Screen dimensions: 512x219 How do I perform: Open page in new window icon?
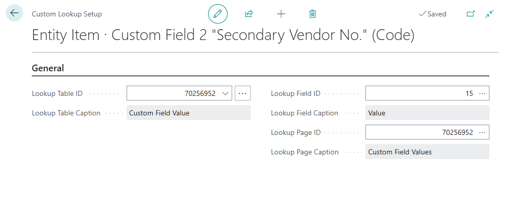pyautogui.click(x=470, y=14)
